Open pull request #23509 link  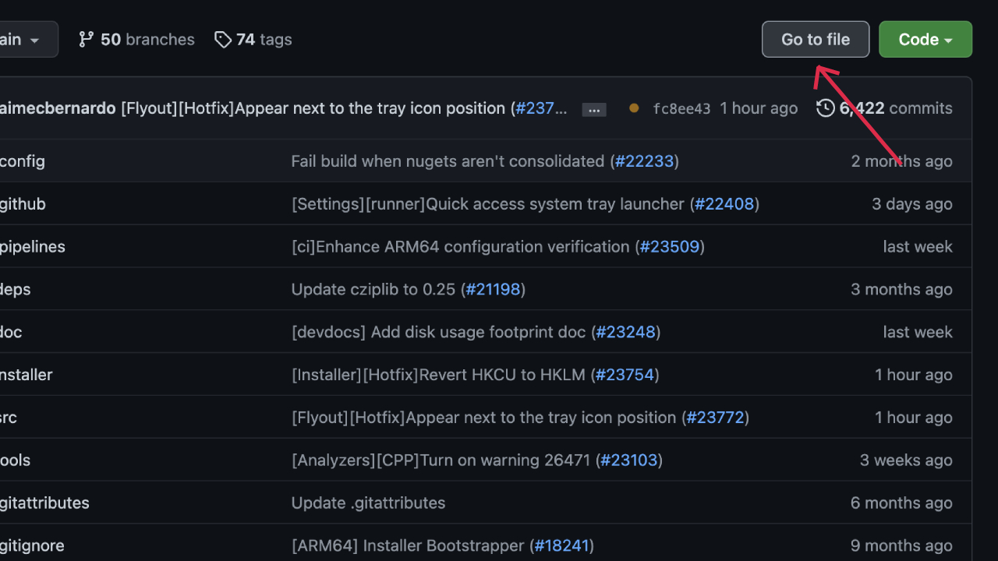tap(670, 247)
